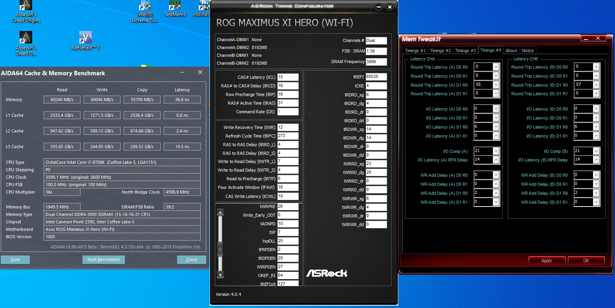Image resolution: width=615 pixels, height=308 pixels.
Task: Minimize the AIDA64 benchmark window
Action: pos(183,72)
